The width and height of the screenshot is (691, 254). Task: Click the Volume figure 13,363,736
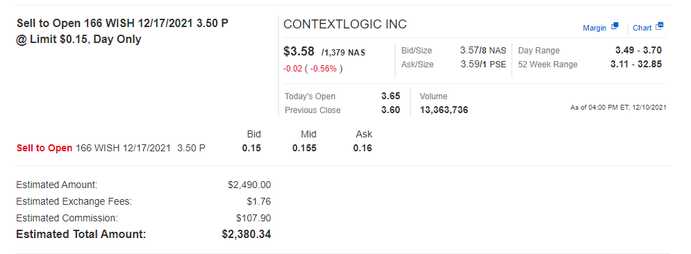[x=444, y=110]
